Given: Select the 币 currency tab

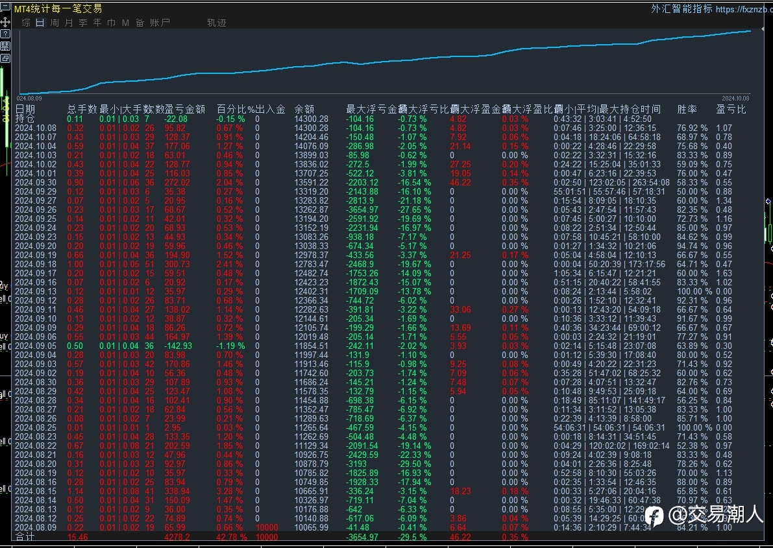Looking at the screenshot, I should (x=112, y=23).
